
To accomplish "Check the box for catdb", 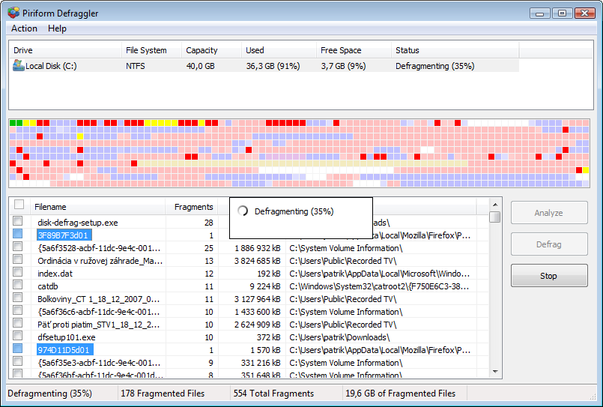I will (x=18, y=285).
